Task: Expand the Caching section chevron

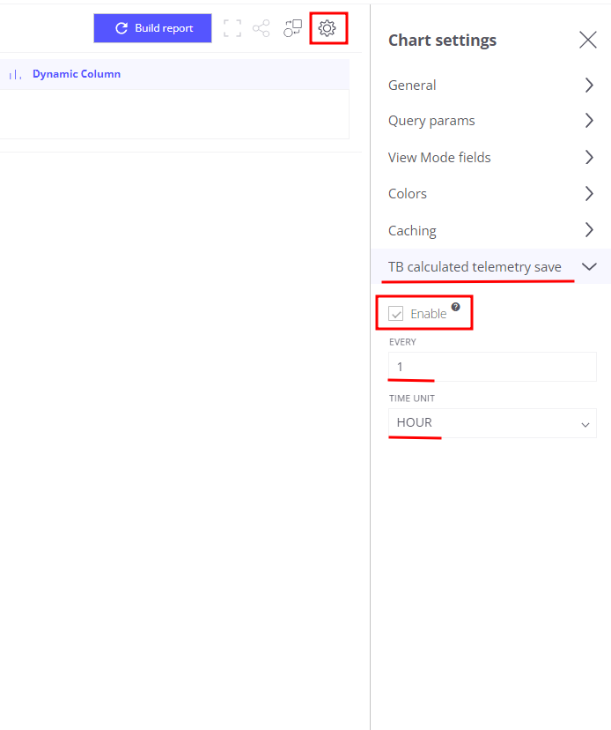Action: 589,230
